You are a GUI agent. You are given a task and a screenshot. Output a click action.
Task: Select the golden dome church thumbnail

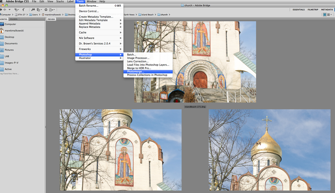point(269,150)
